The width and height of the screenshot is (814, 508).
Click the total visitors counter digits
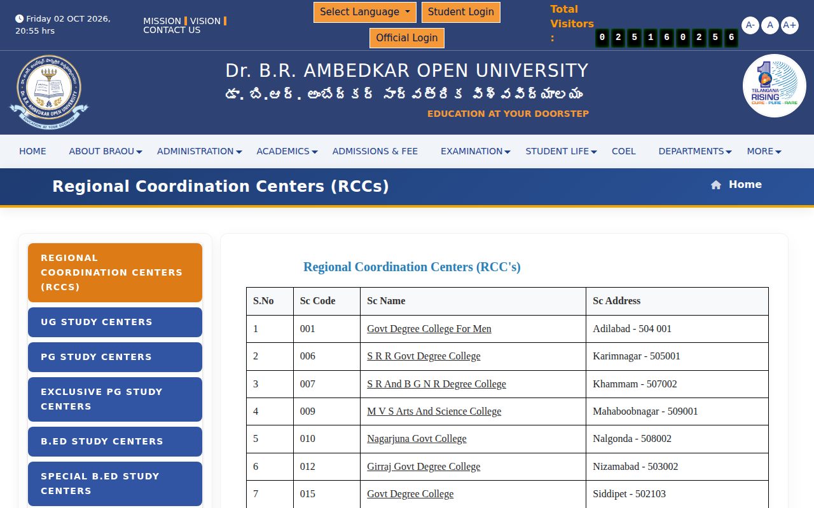click(x=666, y=38)
